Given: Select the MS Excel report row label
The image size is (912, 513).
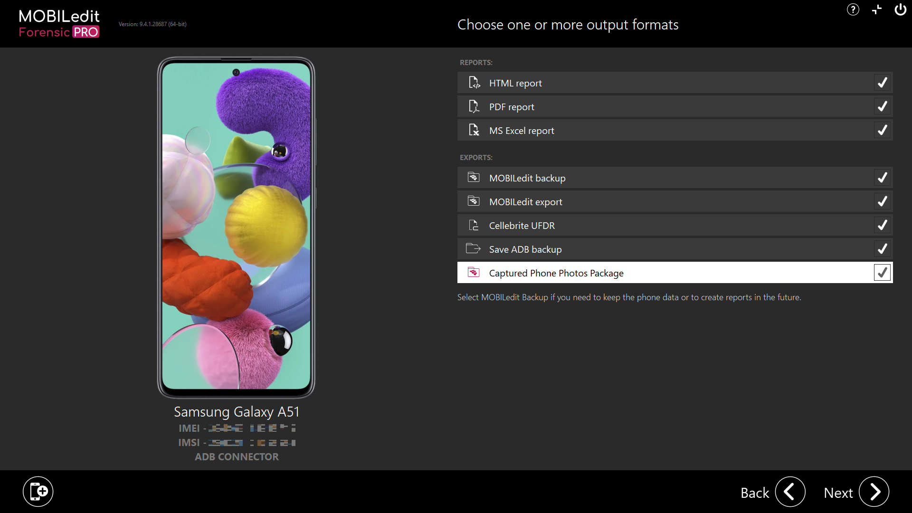Looking at the screenshot, I should click(x=522, y=131).
